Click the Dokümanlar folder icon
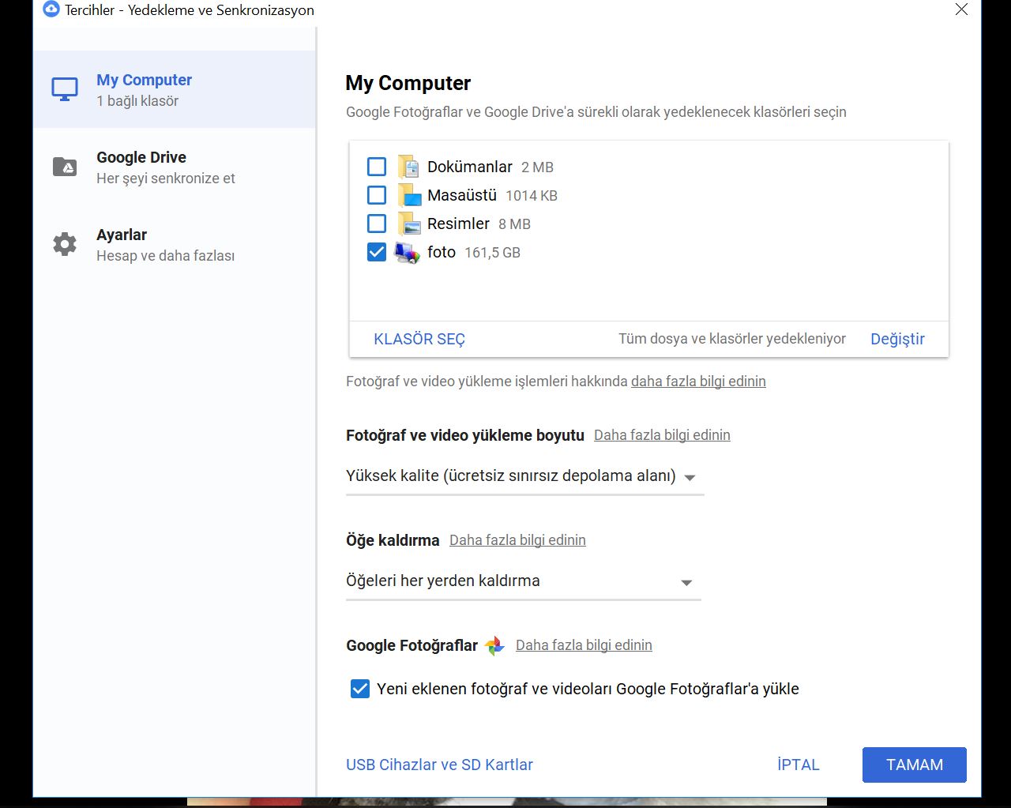Image resolution: width=1011 pixels, height=808 pixels. [x=408, y=167]
